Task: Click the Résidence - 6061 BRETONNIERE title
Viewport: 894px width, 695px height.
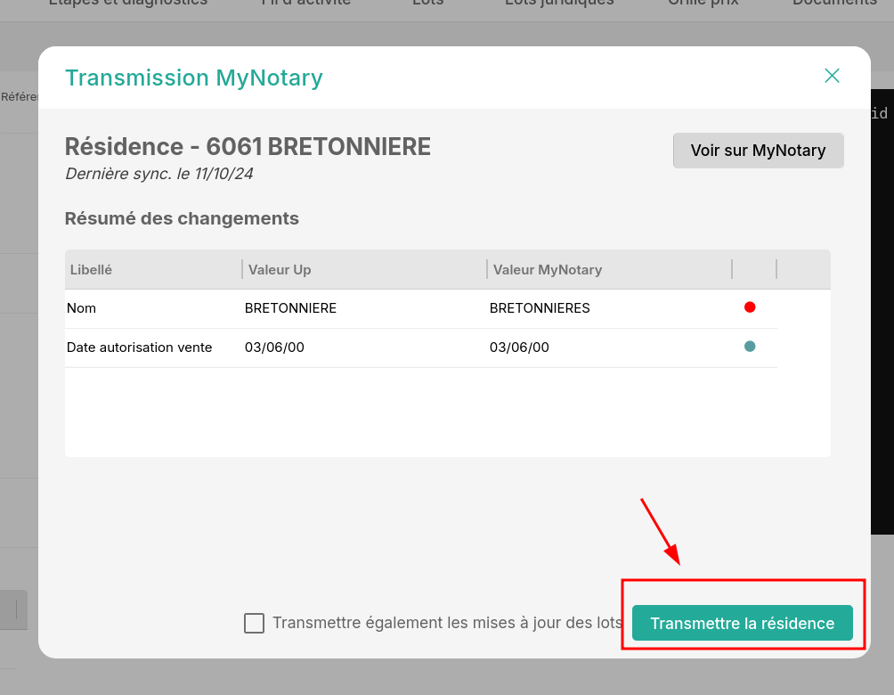Action: [x=248, y=147]
